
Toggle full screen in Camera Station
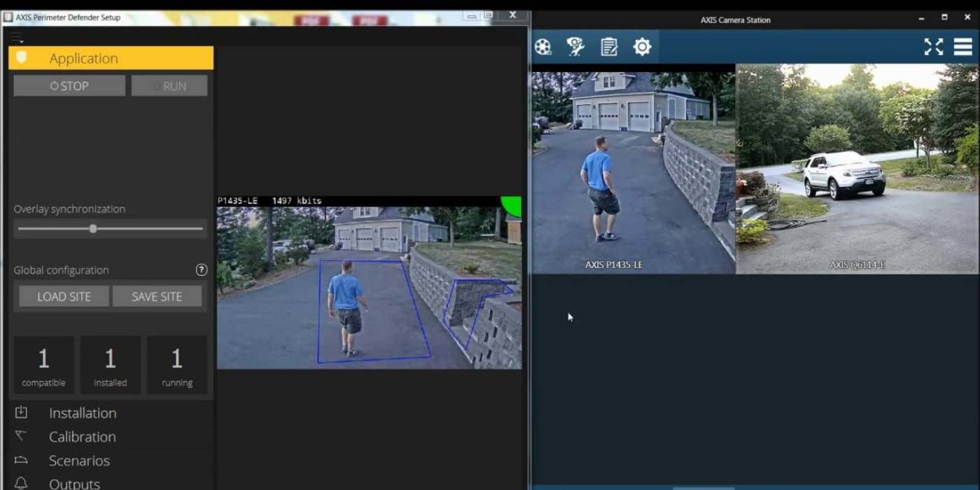(x=933, y=47)
